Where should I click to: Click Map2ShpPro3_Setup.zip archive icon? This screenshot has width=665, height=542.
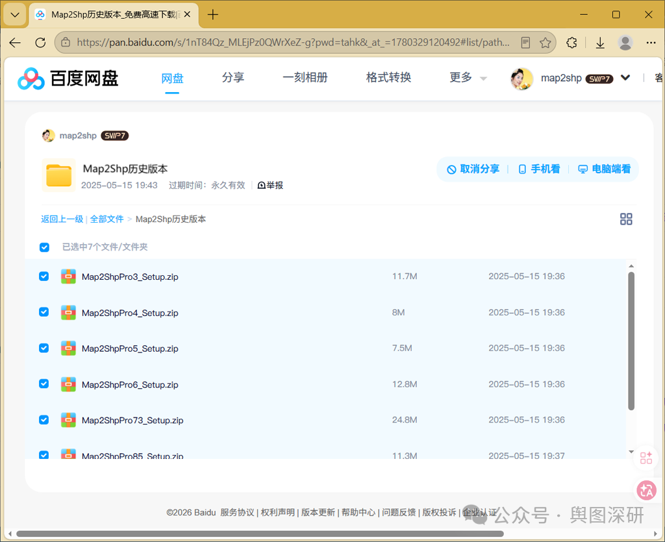[x=68, y=277]
